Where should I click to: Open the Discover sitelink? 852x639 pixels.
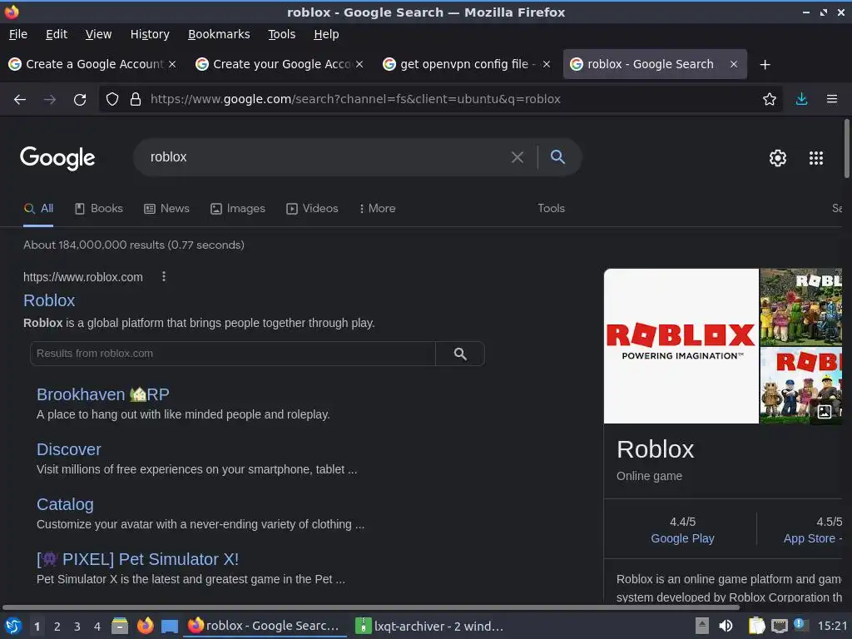pyautogui.click(x=68, y=449)
